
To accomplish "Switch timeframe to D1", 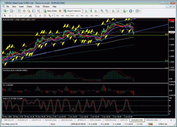I will (87, 16).
